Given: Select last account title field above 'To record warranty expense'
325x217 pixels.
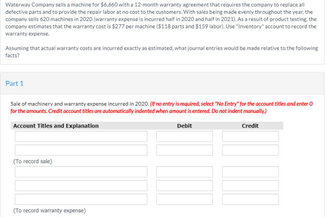Looking at the screenshot, I should pos(81,199).
